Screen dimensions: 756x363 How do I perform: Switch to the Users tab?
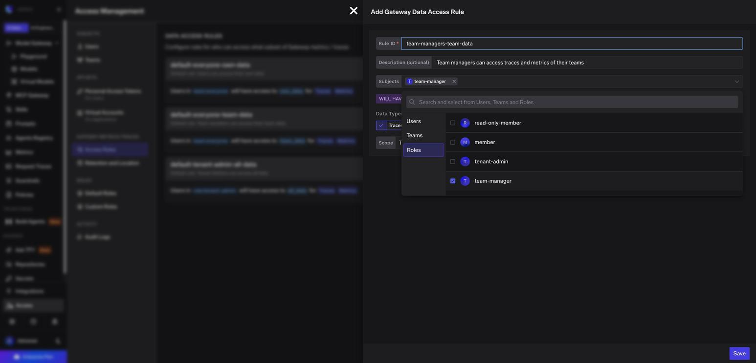click(x=423, y=121)
